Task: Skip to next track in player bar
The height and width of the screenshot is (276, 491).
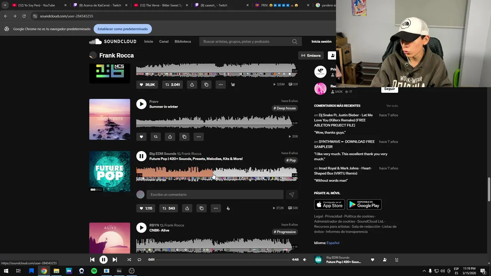Action: (115, 260)
